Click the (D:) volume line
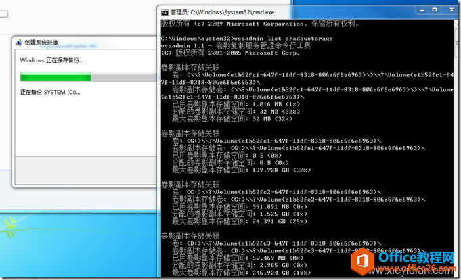461x280 pixels. tap(276, 243)
